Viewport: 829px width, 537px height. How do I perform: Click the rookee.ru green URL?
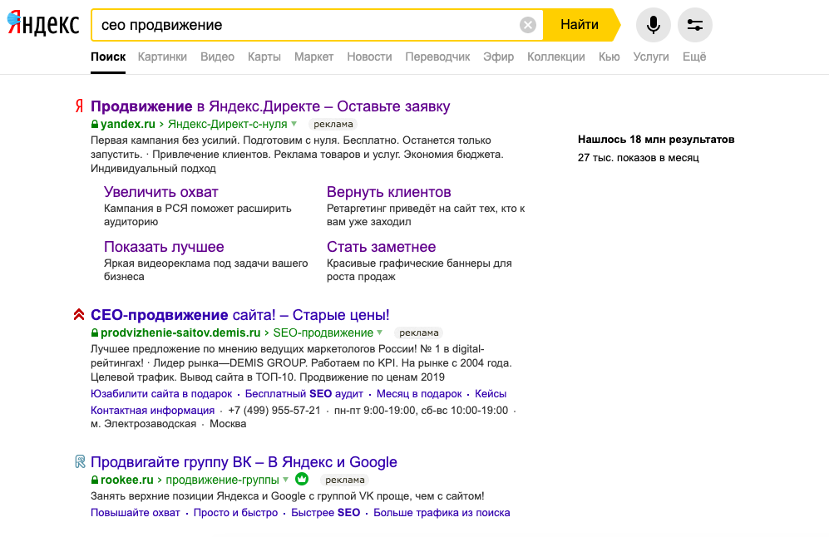coord(127,480)
